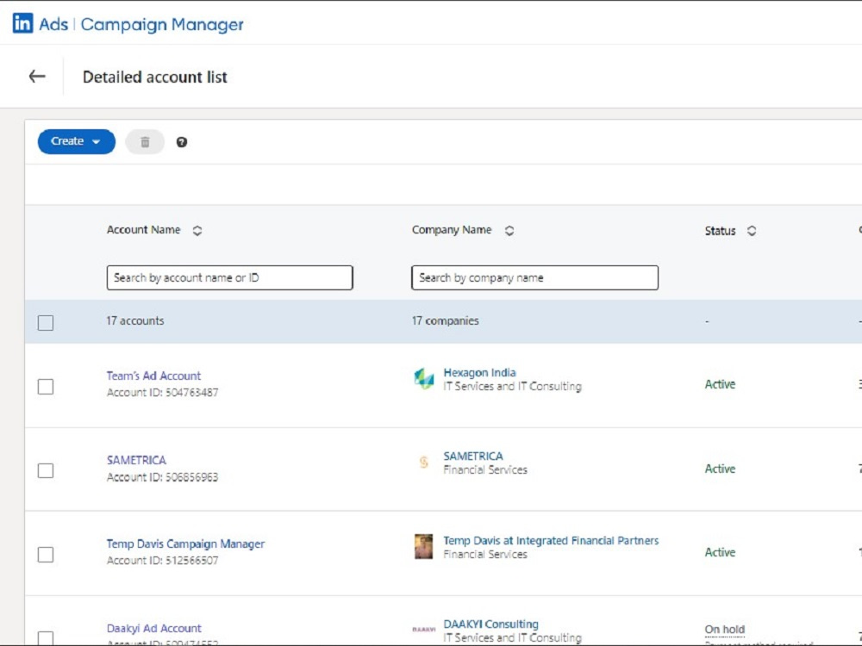
Task: Focus the search by account name field
Action: coord(230,278)
